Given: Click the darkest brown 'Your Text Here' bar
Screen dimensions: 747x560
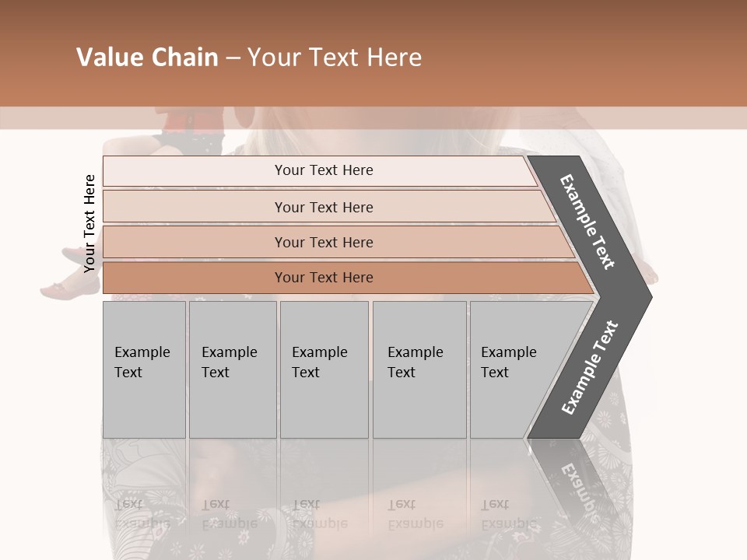Looking at the screenshot, I should [x=348, y=278].
